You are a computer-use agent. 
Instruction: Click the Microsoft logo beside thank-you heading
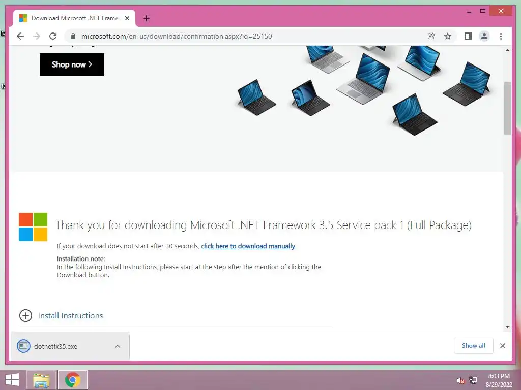(33, 227)
